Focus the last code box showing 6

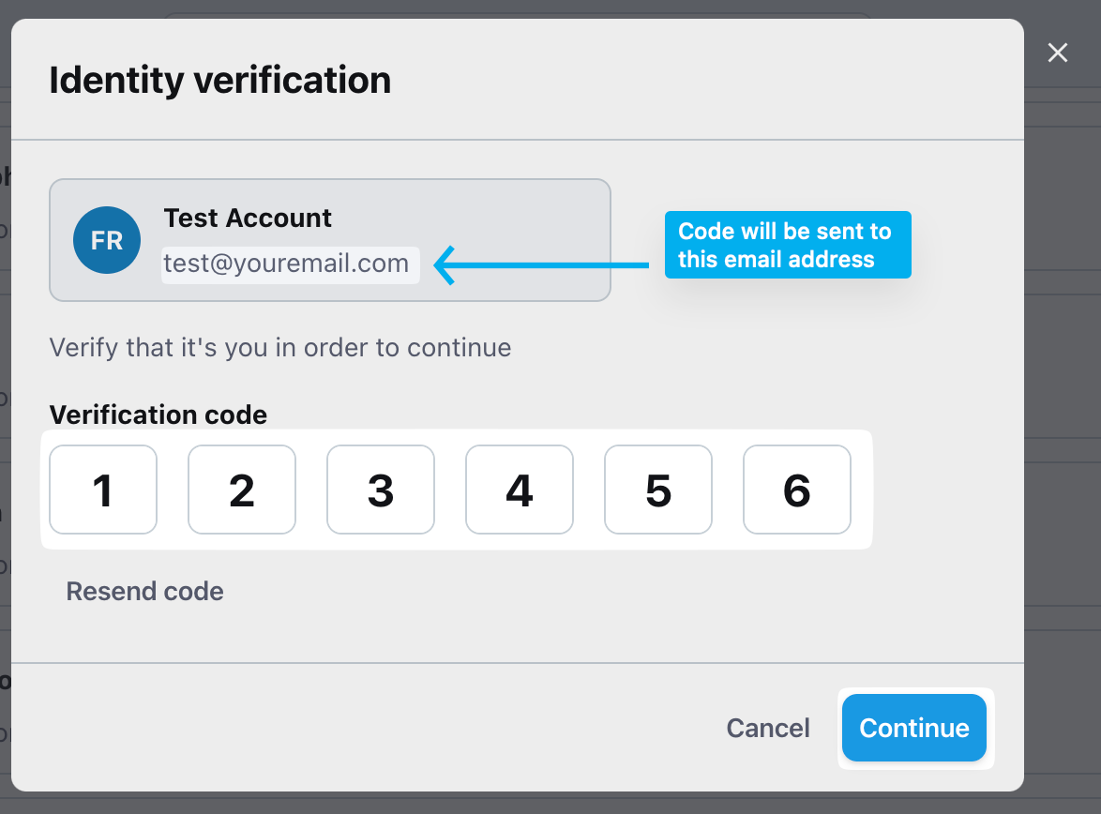(x=797, y=490)
